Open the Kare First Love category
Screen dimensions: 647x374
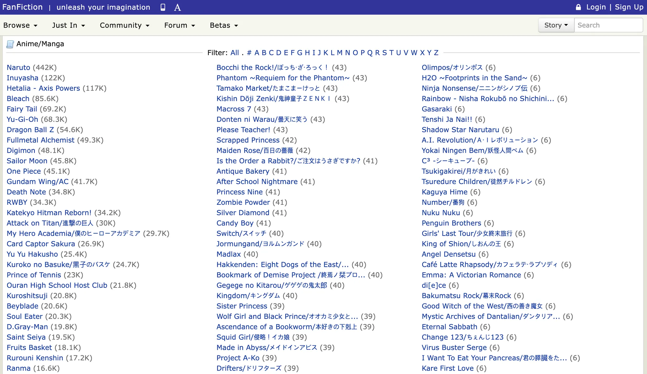click(x=448, y=368)
